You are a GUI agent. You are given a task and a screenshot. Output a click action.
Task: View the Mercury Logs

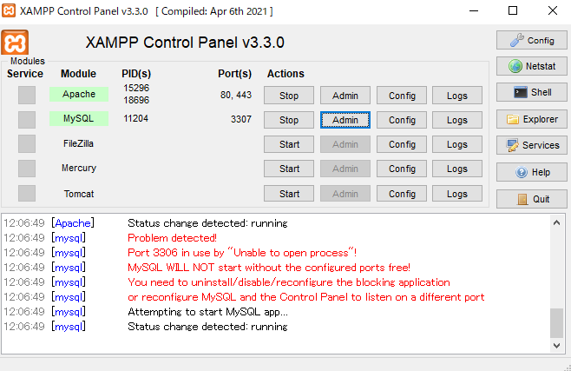coord(457,169)
